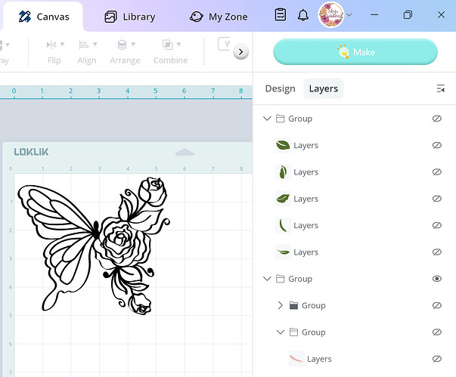Viewport: 456px width, 377px height.
Task: Click the Arrange stack icon
Action: [x=123, y=45]
